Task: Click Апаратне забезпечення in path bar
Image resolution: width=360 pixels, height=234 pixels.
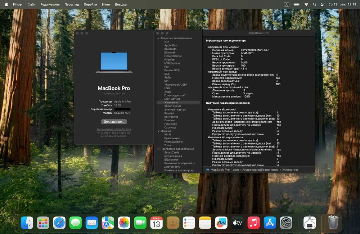Action: [x=260, y=170]
